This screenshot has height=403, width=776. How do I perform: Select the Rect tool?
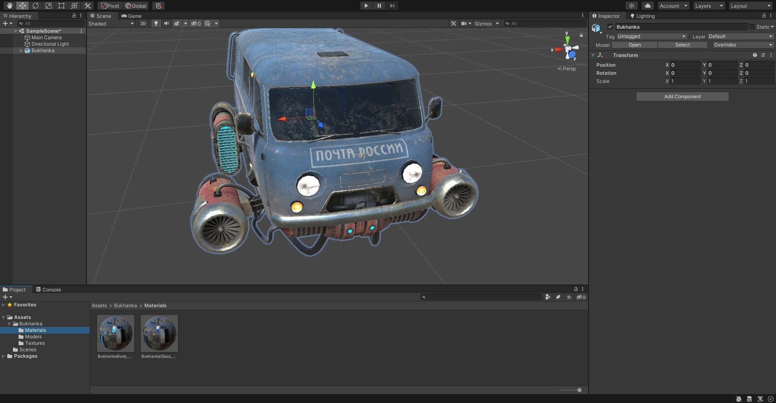(x=61, y=6)
